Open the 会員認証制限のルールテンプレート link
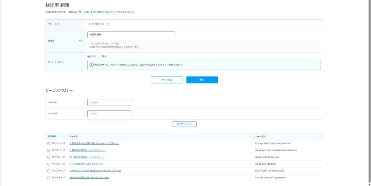Screen dimensions: 371x186 87,150
